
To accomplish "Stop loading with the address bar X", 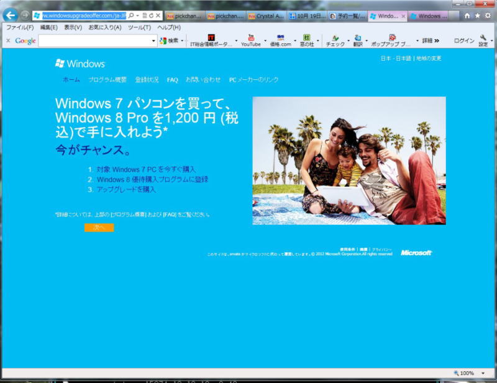I will point(158,15).
